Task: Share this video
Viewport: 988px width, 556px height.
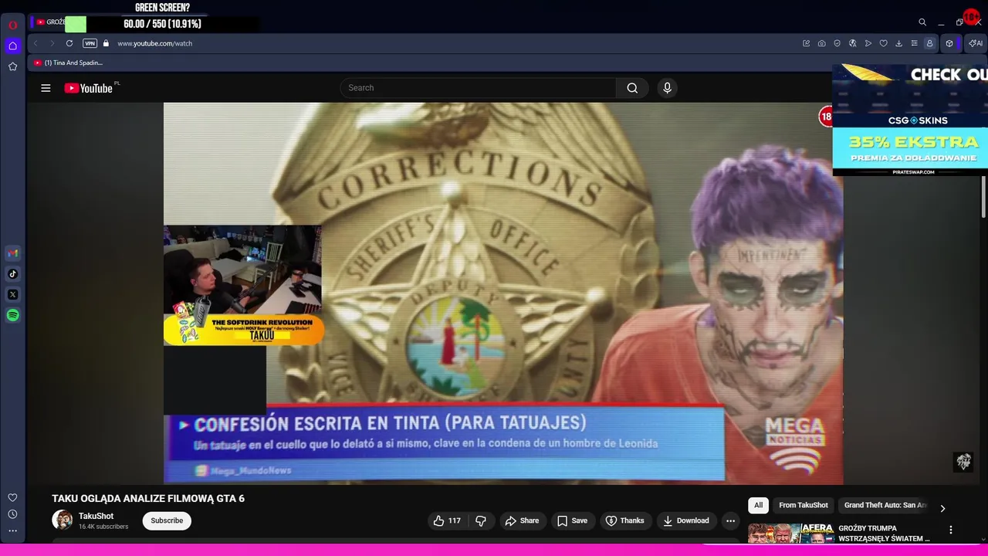Action: 522,520
